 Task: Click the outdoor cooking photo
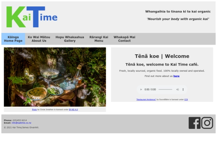pos(55,77)
